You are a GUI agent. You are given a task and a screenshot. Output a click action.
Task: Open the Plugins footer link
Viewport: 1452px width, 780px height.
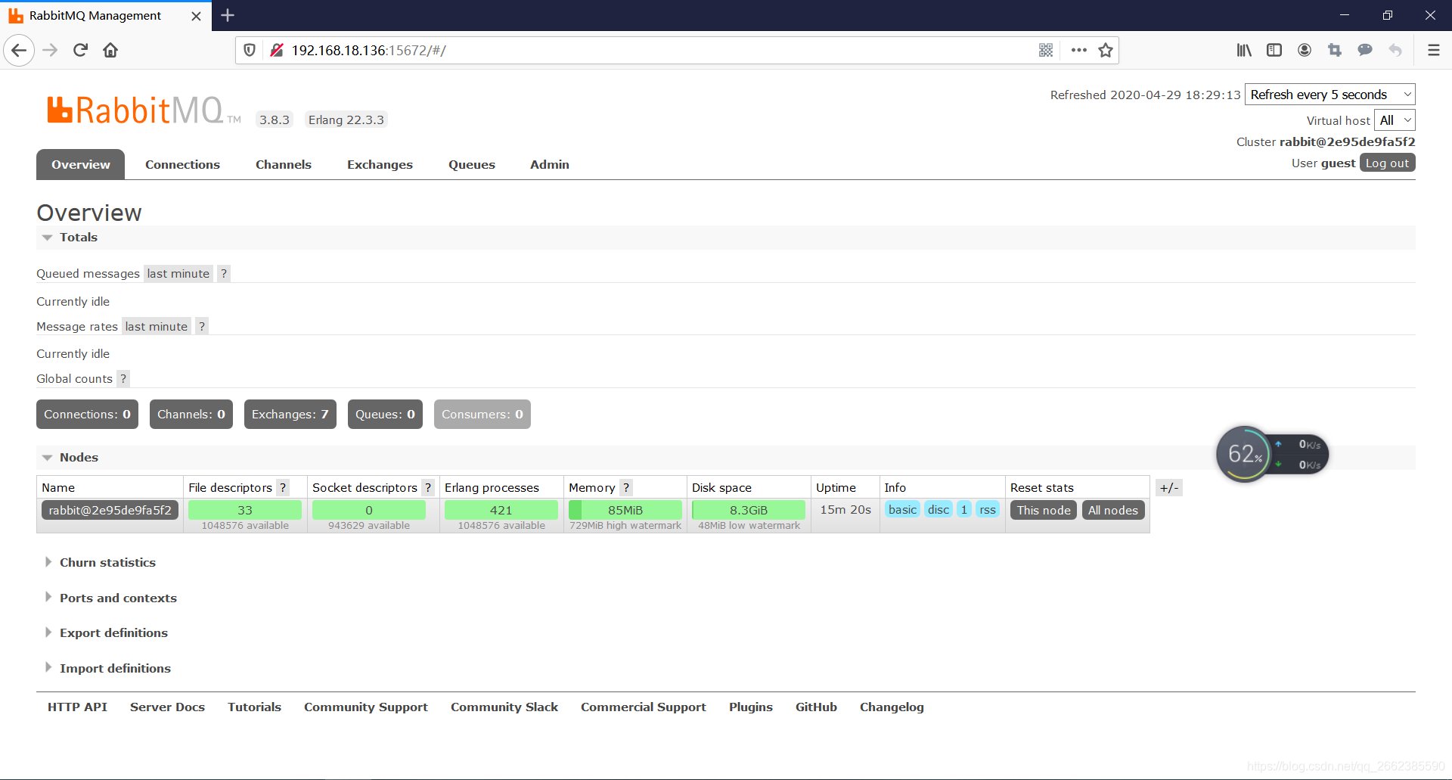click(x=751, y=707)
